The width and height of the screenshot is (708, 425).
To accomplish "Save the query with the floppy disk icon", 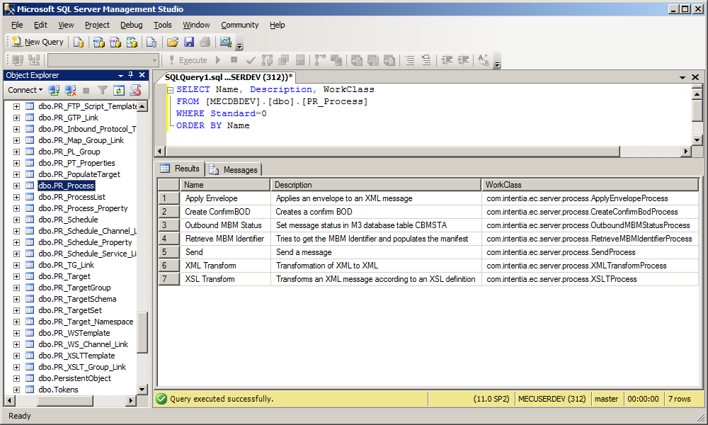I will (x=189, y=42).
